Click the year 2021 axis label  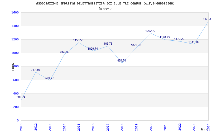[x=165, y=127]
